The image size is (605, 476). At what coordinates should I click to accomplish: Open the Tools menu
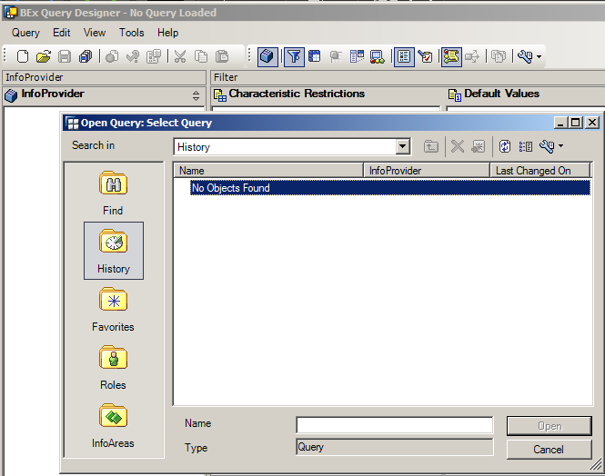[132, 33]
